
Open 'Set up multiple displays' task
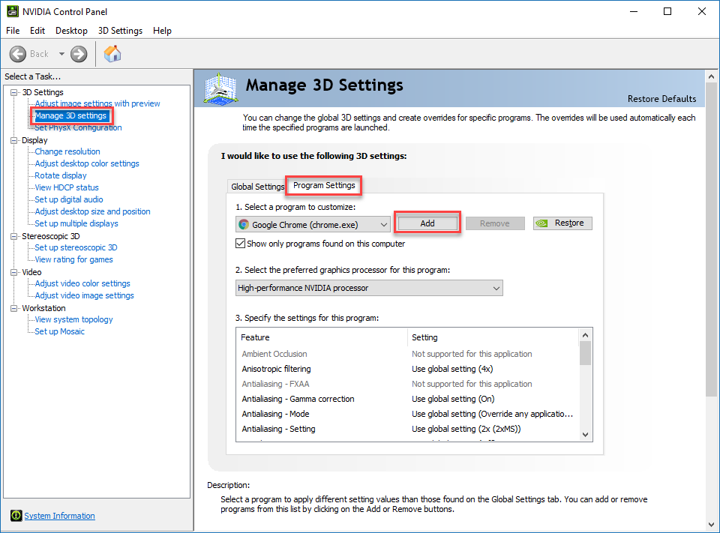[x=76, y=223]
